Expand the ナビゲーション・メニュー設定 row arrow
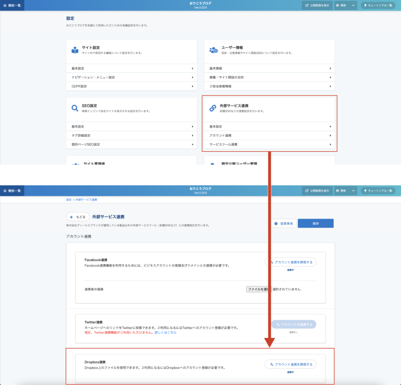Image resolution: width=401 pixels, height=385 pixels. pyautogui.click(x=192, y=77)
